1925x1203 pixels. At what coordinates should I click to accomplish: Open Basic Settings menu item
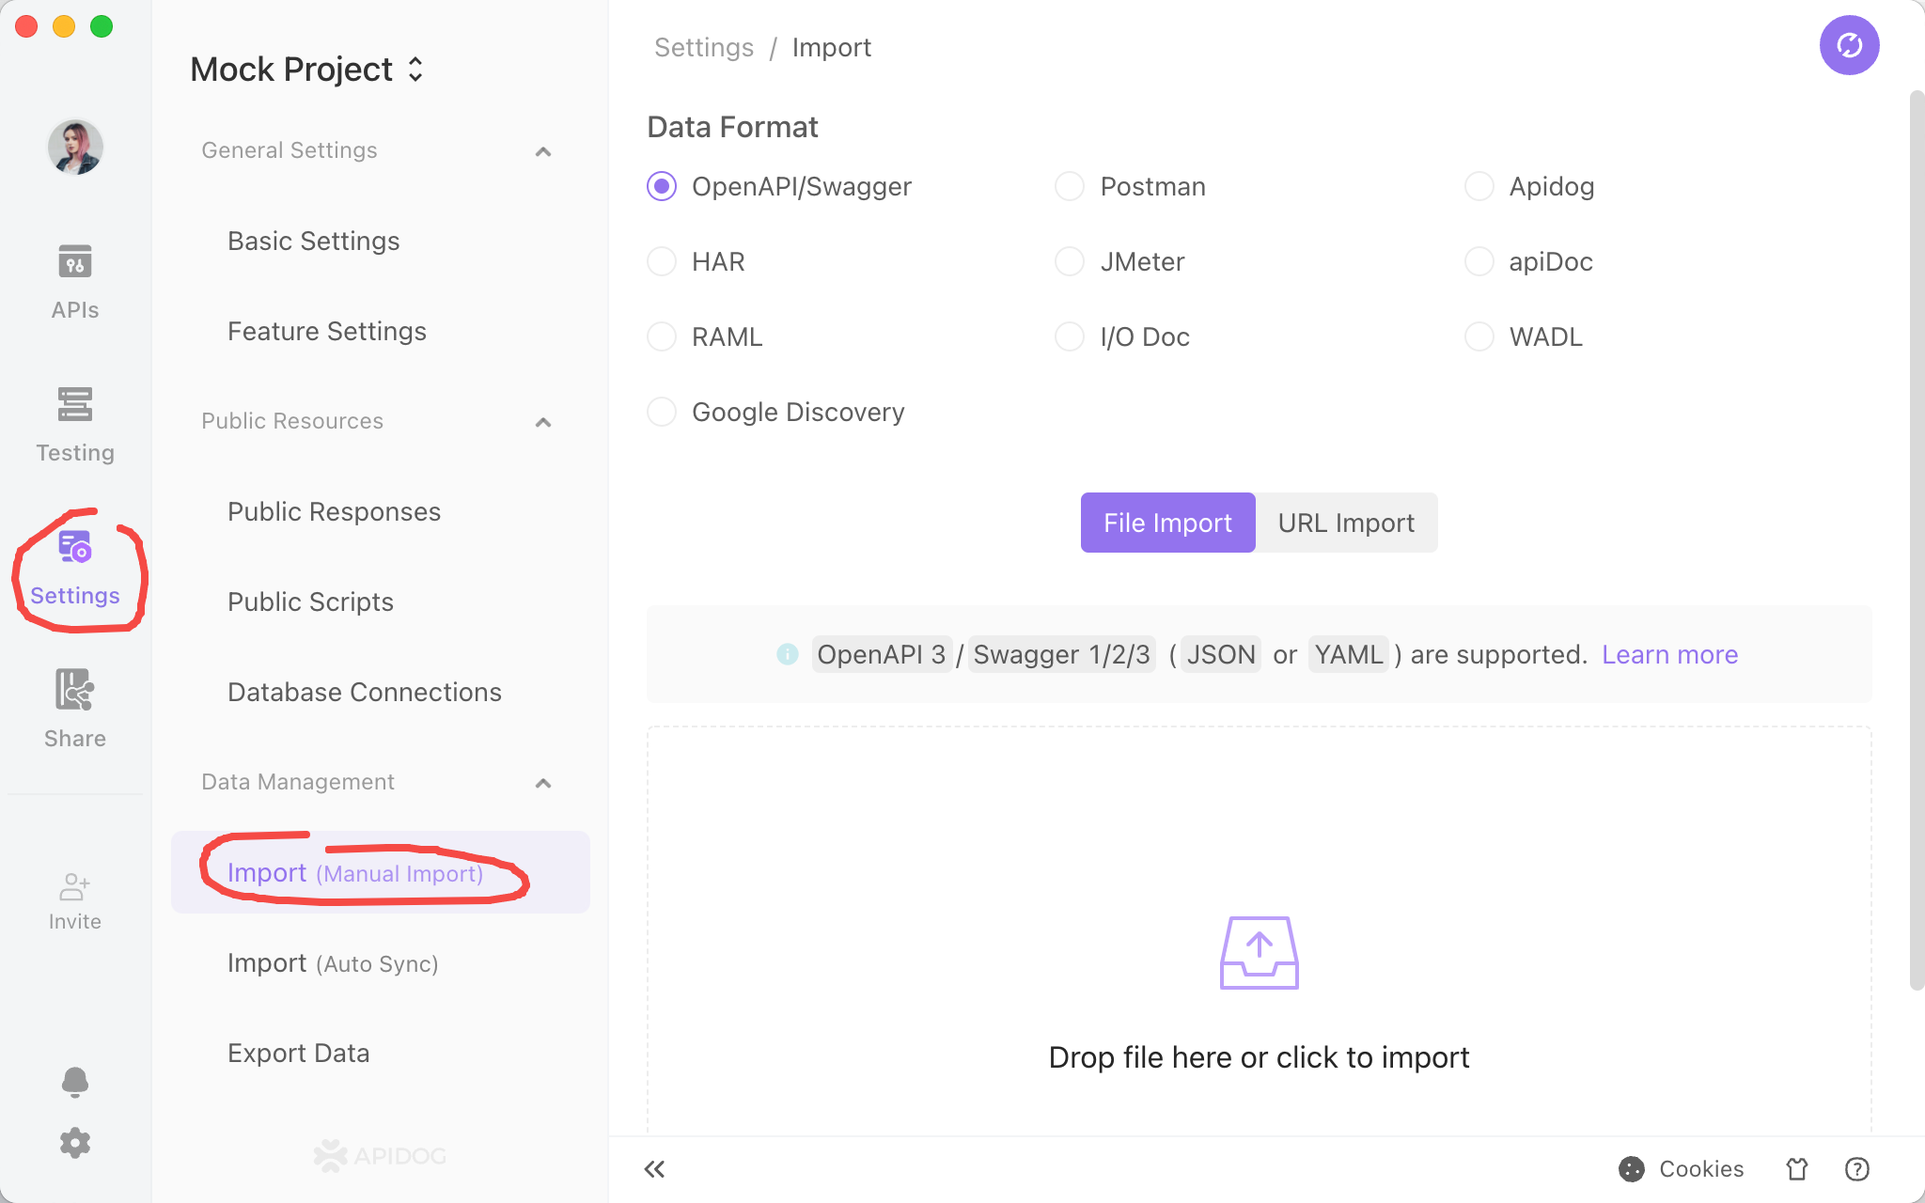313,240
